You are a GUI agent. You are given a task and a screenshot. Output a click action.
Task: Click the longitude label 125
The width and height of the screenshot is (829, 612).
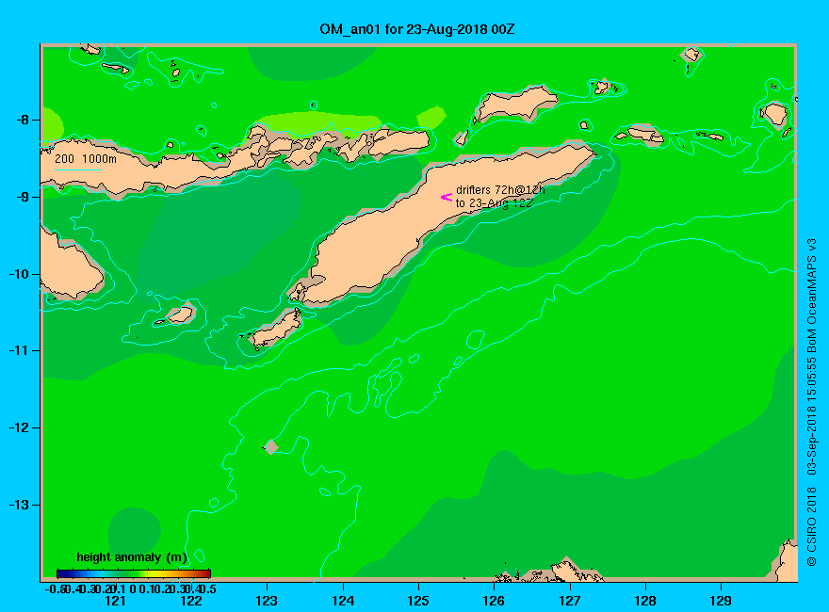(x=418, y=601)
